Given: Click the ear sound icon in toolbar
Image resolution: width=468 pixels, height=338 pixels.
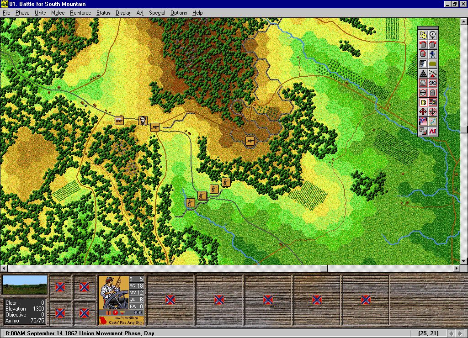Looking at the screenshot, I should [x=423, y=64].
